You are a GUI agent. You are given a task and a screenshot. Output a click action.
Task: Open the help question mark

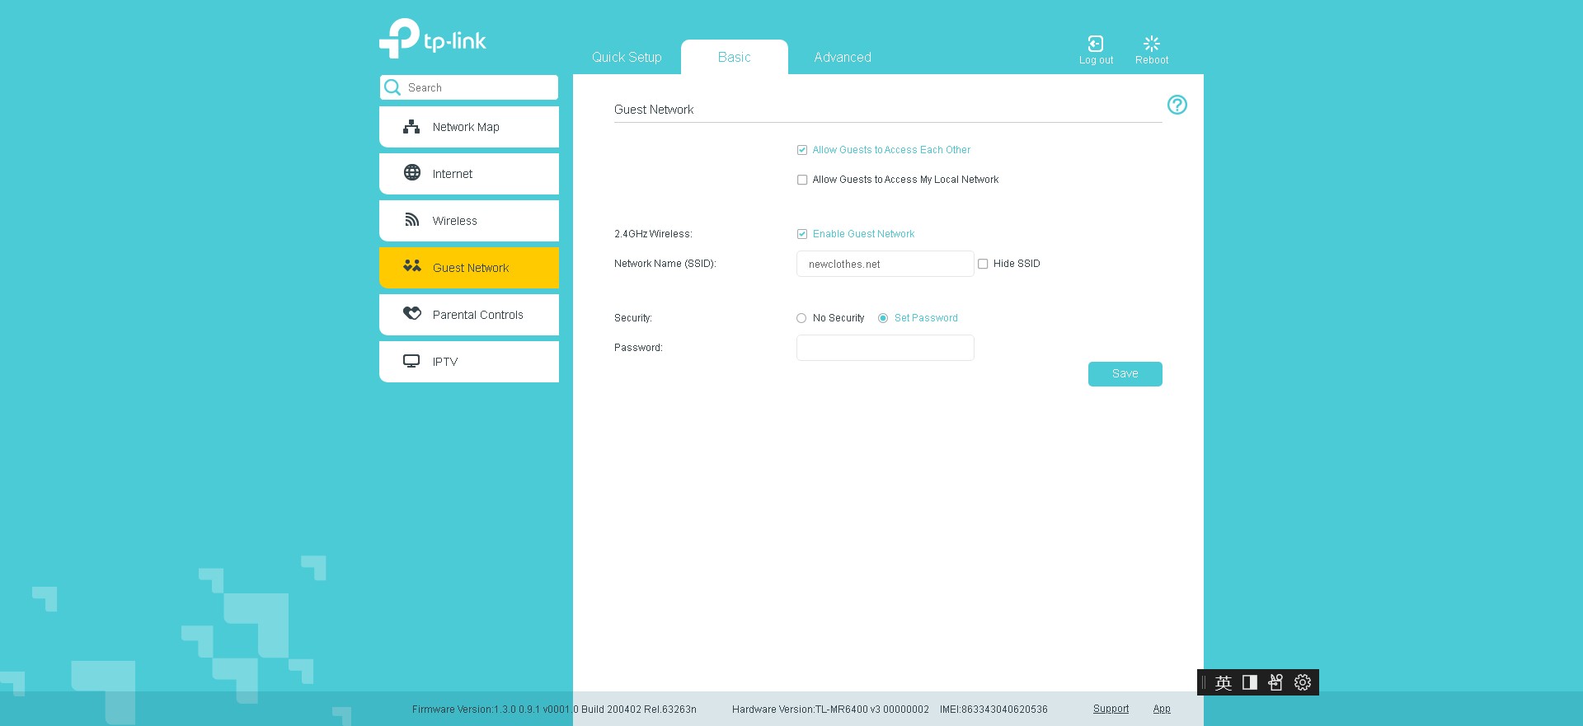pyautogui.click(x=1177, y=105)
